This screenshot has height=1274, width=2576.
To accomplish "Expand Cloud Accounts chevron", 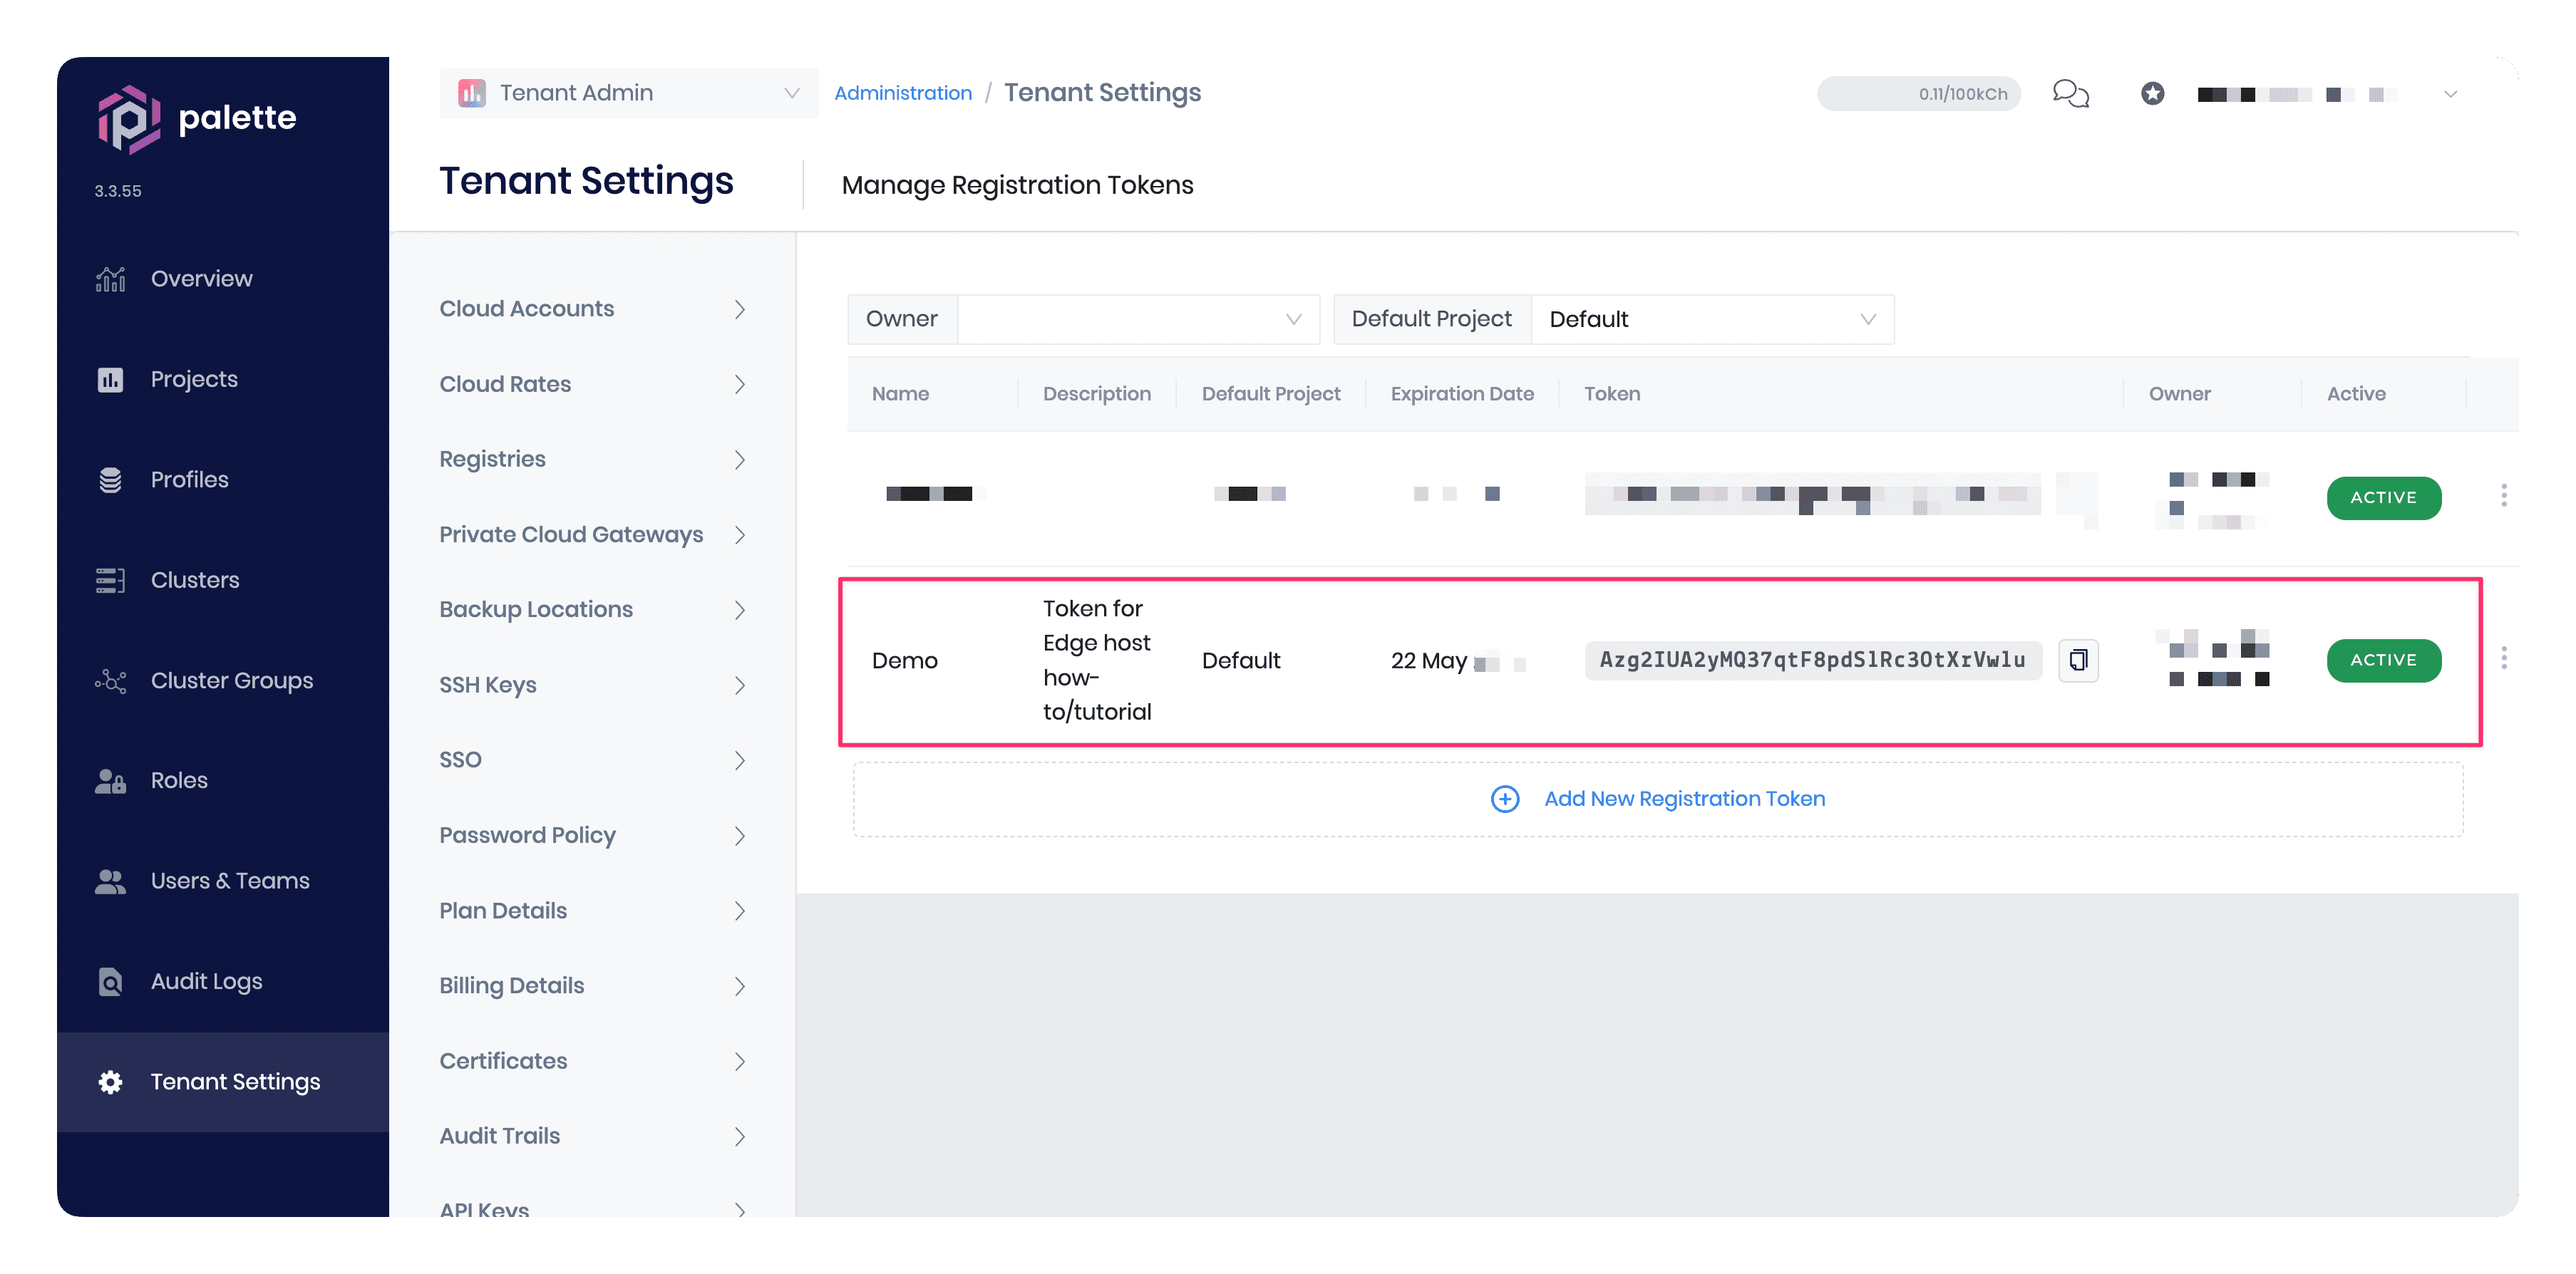I will (x=740, y=309).
